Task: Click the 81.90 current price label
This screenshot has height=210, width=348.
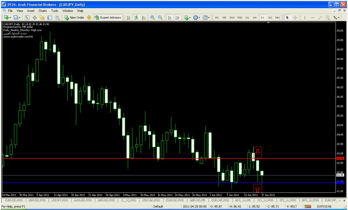Action: point(340,175)
